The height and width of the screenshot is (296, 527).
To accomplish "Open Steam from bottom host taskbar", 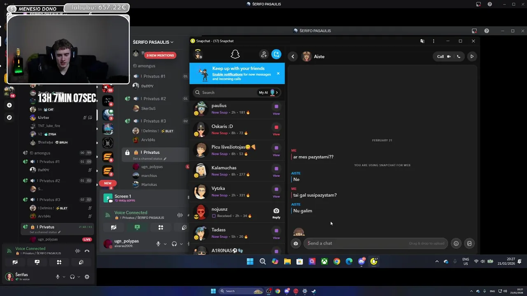I will [x=313, y=291].
